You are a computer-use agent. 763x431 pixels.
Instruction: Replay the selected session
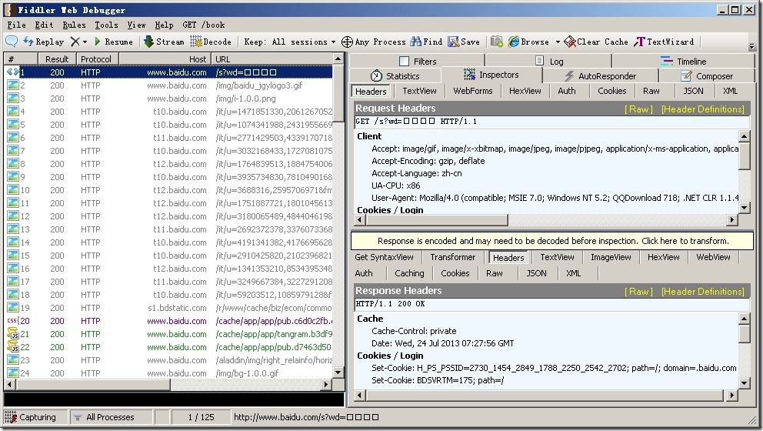pyautogui.click(x=44, y=42)
